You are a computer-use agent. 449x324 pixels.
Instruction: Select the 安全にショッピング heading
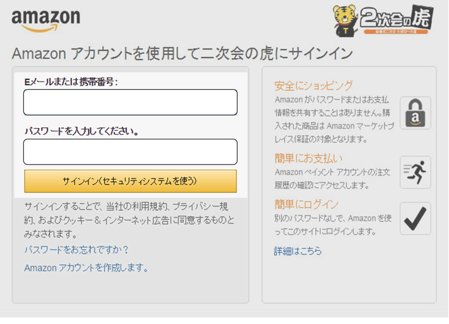click(x=313, y=86)
